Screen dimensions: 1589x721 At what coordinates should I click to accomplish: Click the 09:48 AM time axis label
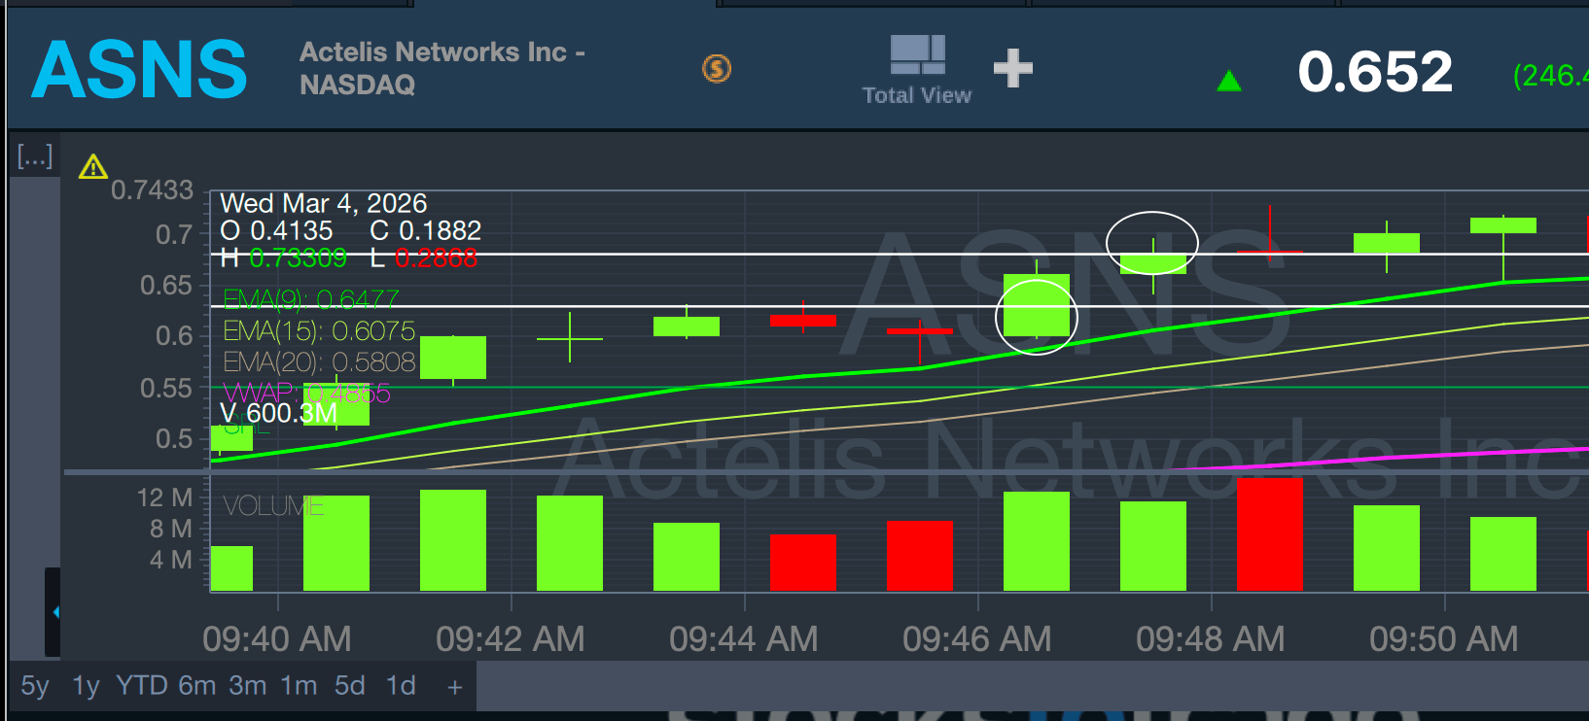[x=1211, y=639]
